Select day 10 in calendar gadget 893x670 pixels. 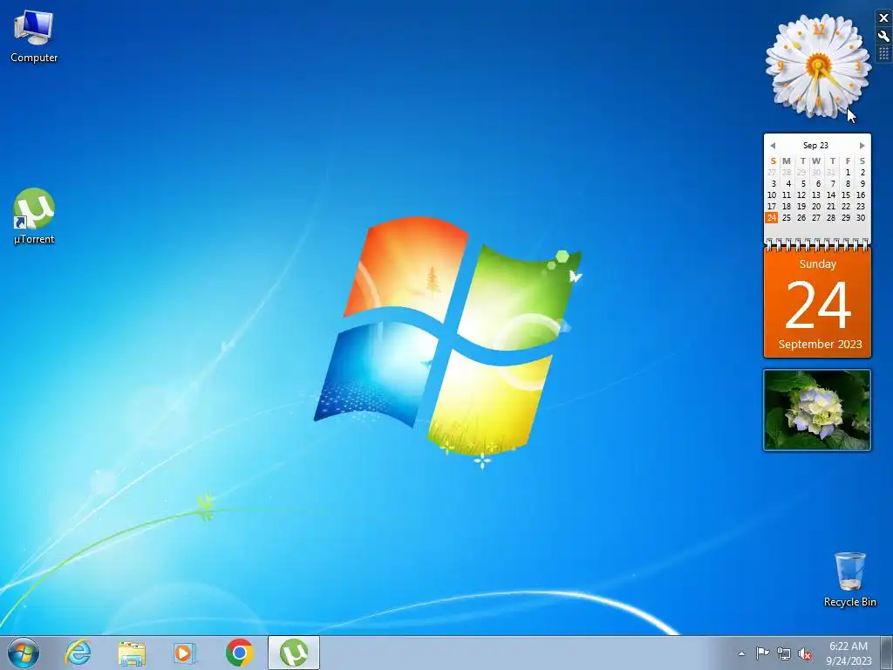[772, 195]
